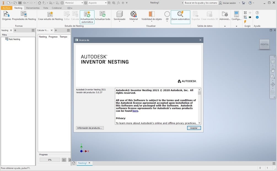
Task: Open the 'here' license link
Action: click(x=135, y=111)
